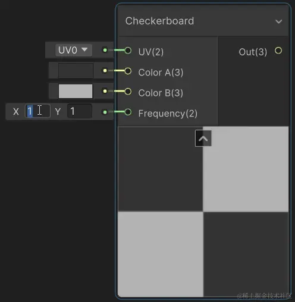Click the Y frequency input field
This screenshot has width=295, height=302.
tap(80, 111)
